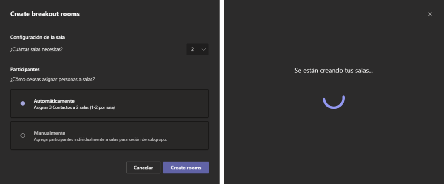
Task: Click empty right side of Manualmente card
Action: (x=191, y=136)
